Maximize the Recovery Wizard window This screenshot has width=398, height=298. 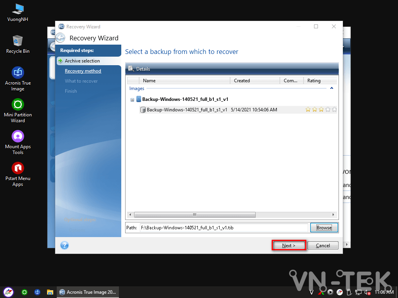point(316,26)
